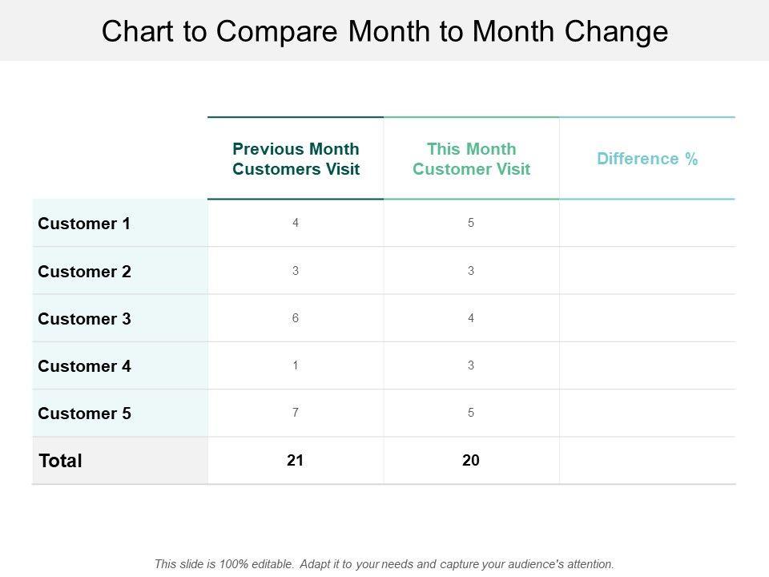Select the Previous Month Customers Visit header

pyautogui.click(x=296, y=159)
